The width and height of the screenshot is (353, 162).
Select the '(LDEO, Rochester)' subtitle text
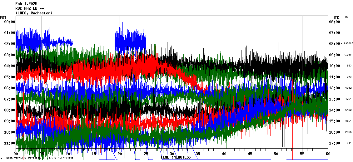(x=34, y=13)
